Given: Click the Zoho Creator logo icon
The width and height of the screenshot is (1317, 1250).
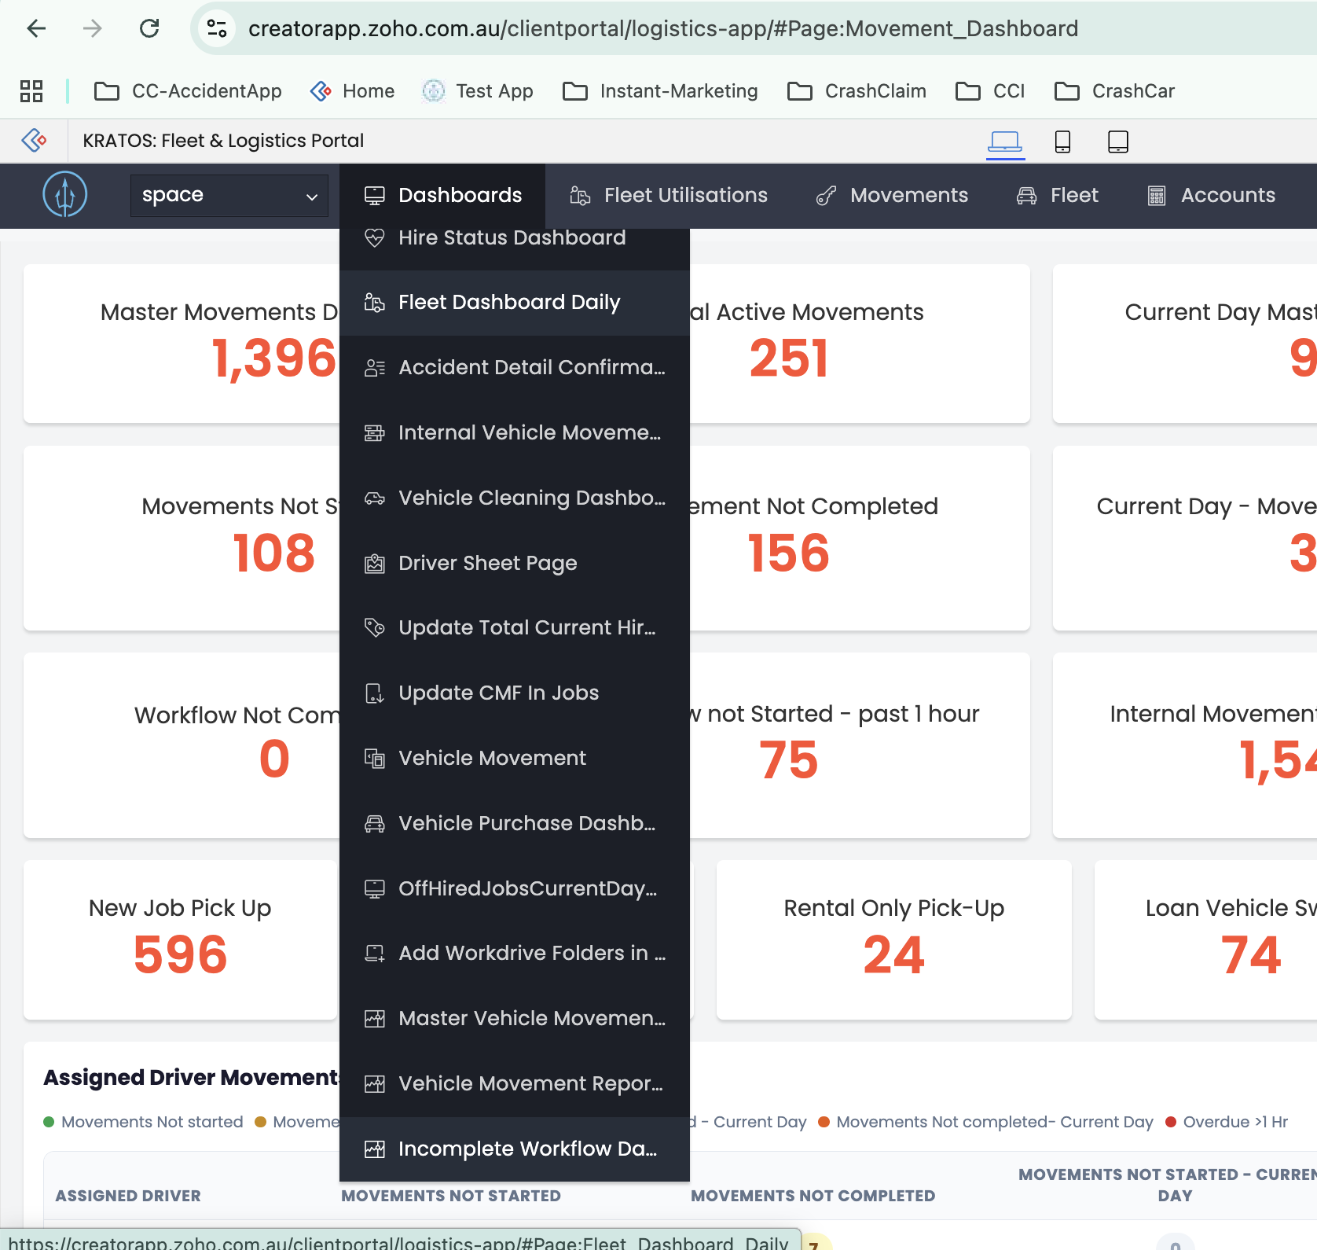Looking at the screenshot, I should coord(34,141).
